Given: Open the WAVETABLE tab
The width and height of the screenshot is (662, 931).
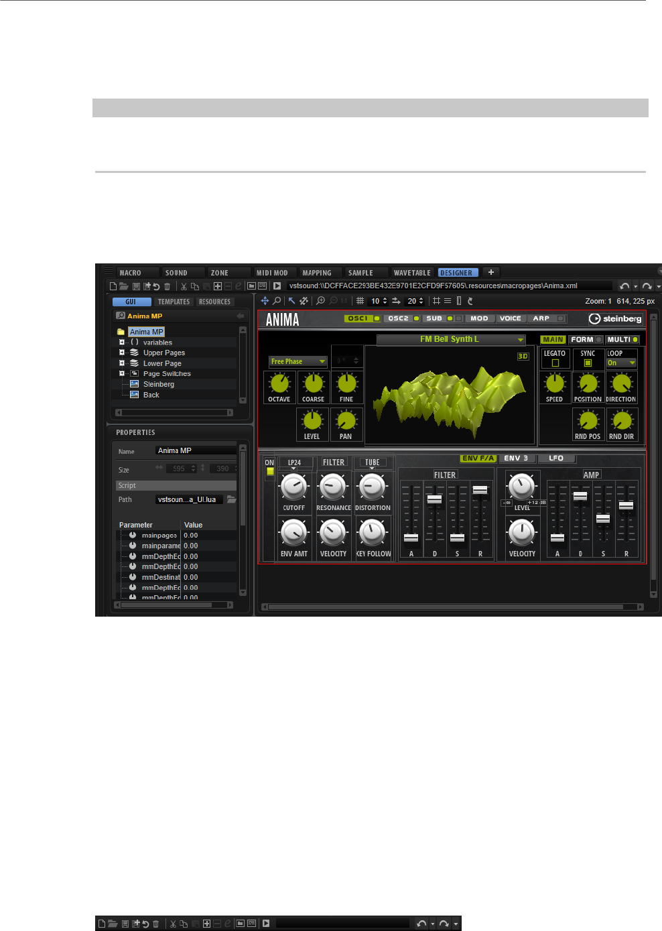Looking at the screenshot, I should coord(412,273).
